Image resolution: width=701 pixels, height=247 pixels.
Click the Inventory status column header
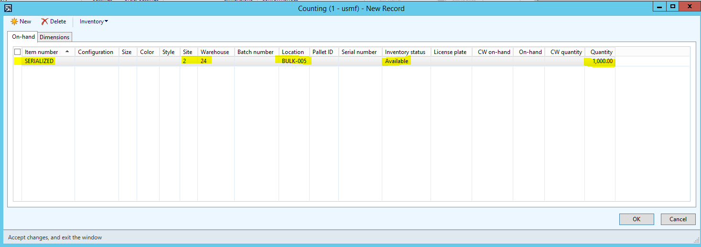pyautogui.click(x=405, y=52)
